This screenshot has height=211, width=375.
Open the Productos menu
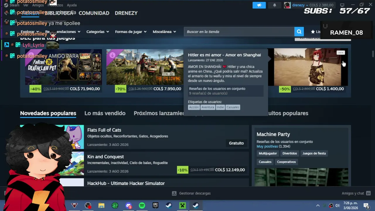(55, 5)
